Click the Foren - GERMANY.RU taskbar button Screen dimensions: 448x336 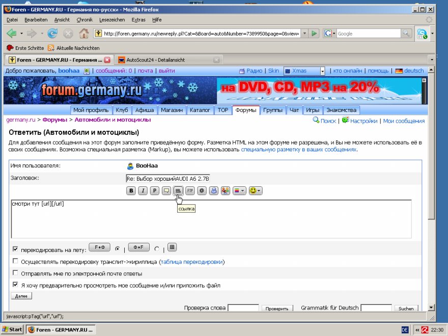(x=61, y=330)
